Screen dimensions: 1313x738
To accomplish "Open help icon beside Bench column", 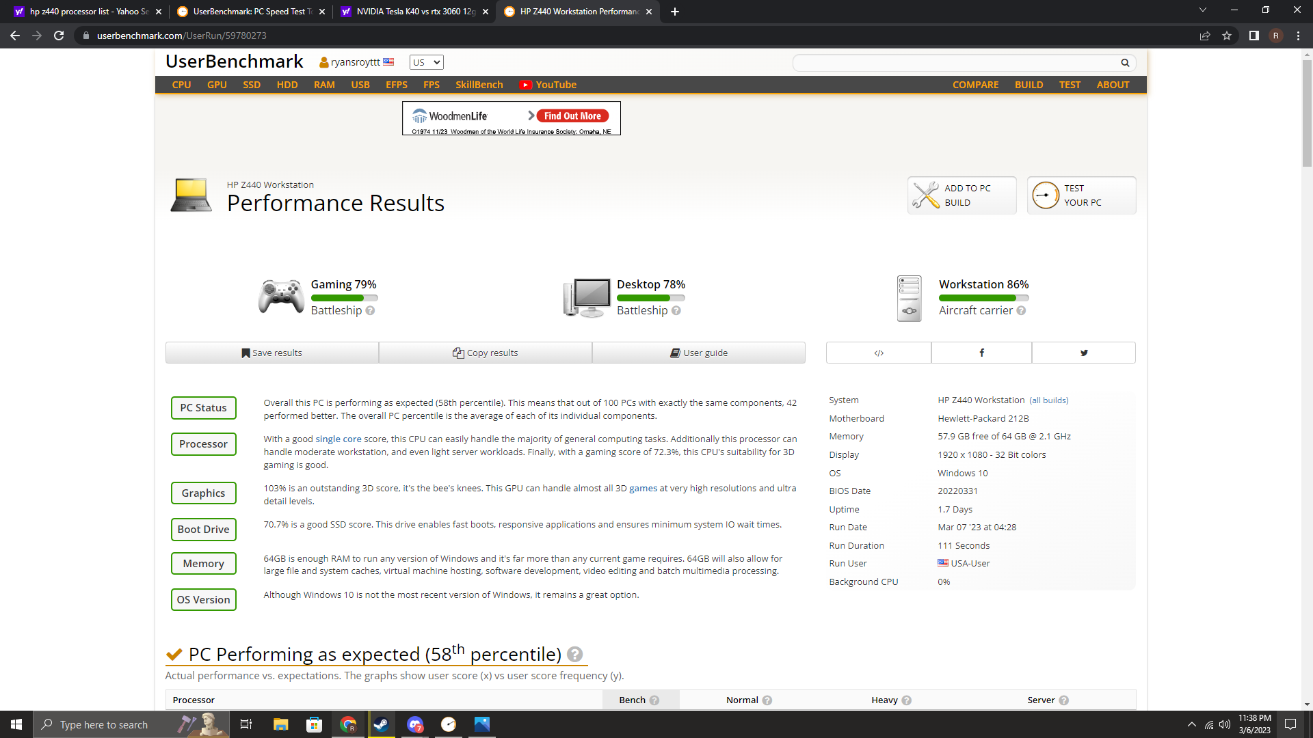I will pyautogui.click(x=654, y=700).
